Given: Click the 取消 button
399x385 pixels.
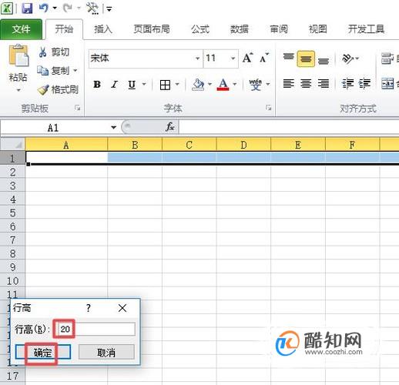Looking at the screenshot, I should coord(106,352).
